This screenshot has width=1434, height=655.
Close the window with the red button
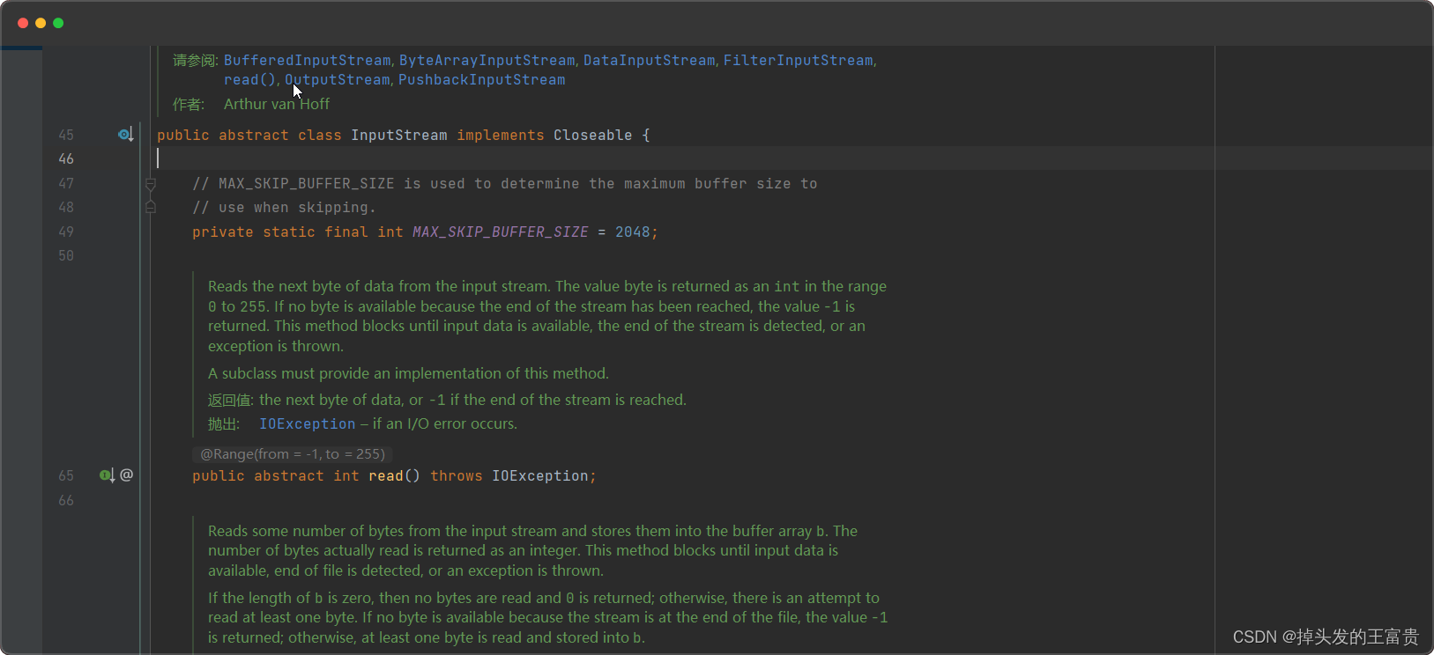23,23
